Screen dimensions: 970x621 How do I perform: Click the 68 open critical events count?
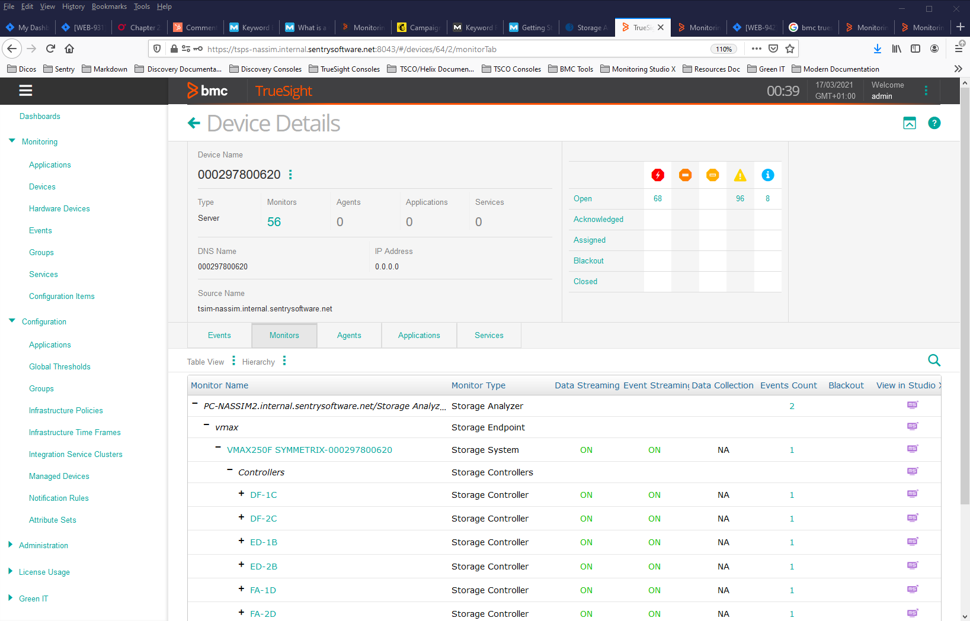[658, 199]
